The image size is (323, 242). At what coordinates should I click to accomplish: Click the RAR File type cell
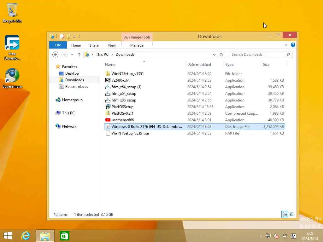[x=232, y=133]
